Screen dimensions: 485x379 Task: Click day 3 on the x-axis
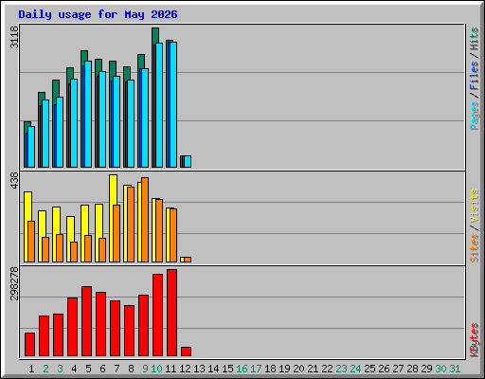pyautogui.click(x=60, y=369)
